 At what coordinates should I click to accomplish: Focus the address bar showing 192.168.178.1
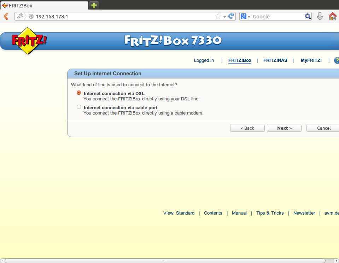(x=124, y=16)
